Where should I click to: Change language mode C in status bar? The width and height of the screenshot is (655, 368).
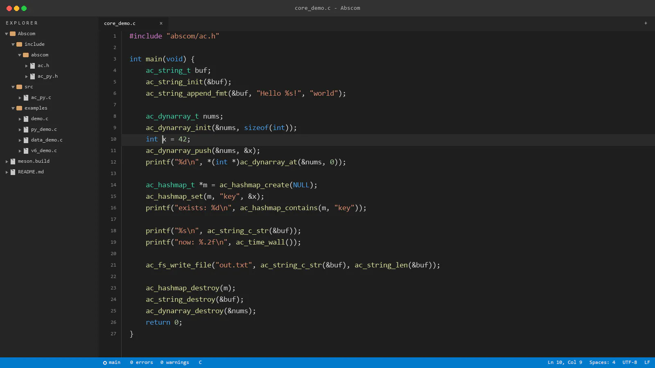200,363
